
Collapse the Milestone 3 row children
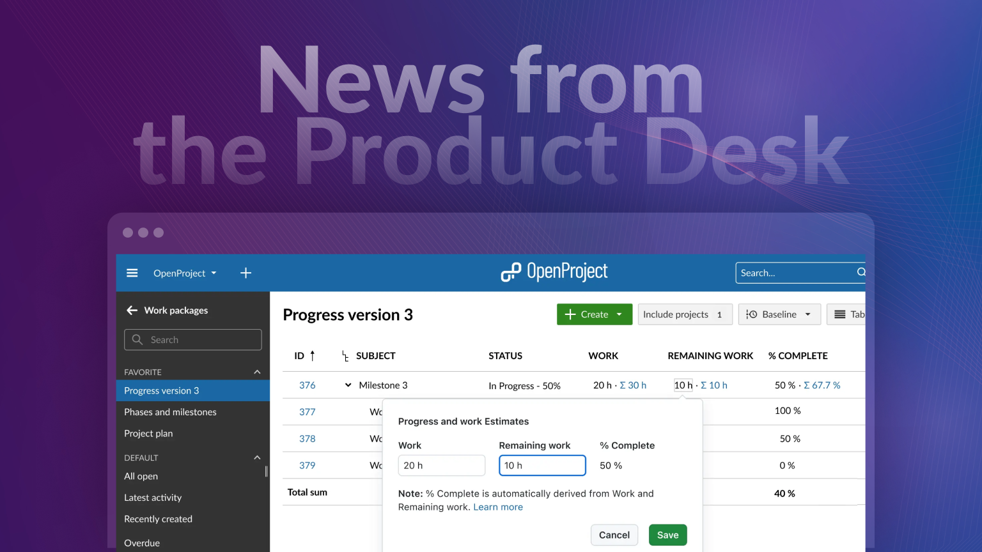tap(347, 385)
